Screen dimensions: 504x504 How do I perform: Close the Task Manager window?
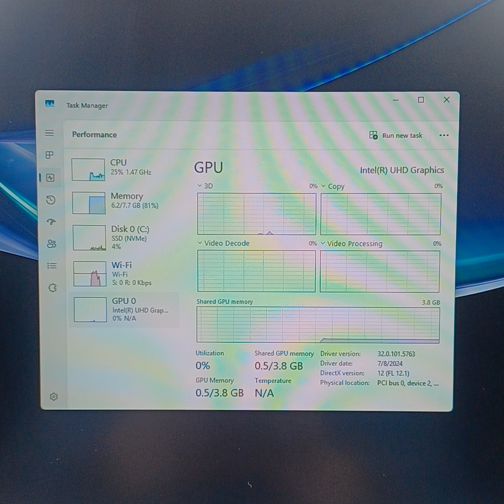[447, 99]
